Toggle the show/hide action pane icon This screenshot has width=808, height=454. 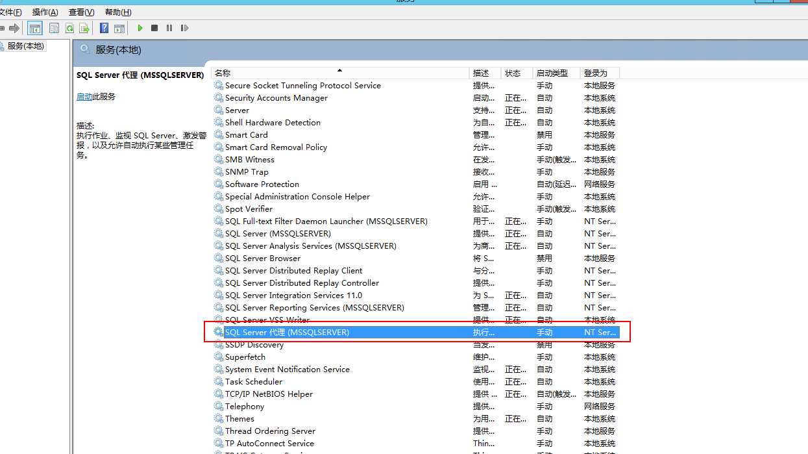(x=119, y=28)
